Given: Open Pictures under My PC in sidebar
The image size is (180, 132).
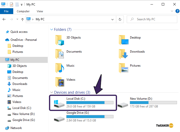Looking at the screenshot, I should 15,96.
